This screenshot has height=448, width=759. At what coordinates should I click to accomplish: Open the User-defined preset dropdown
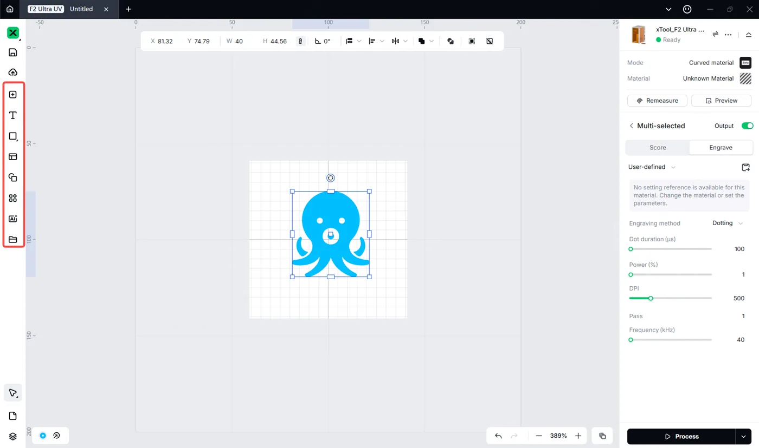tap(652, 167)
